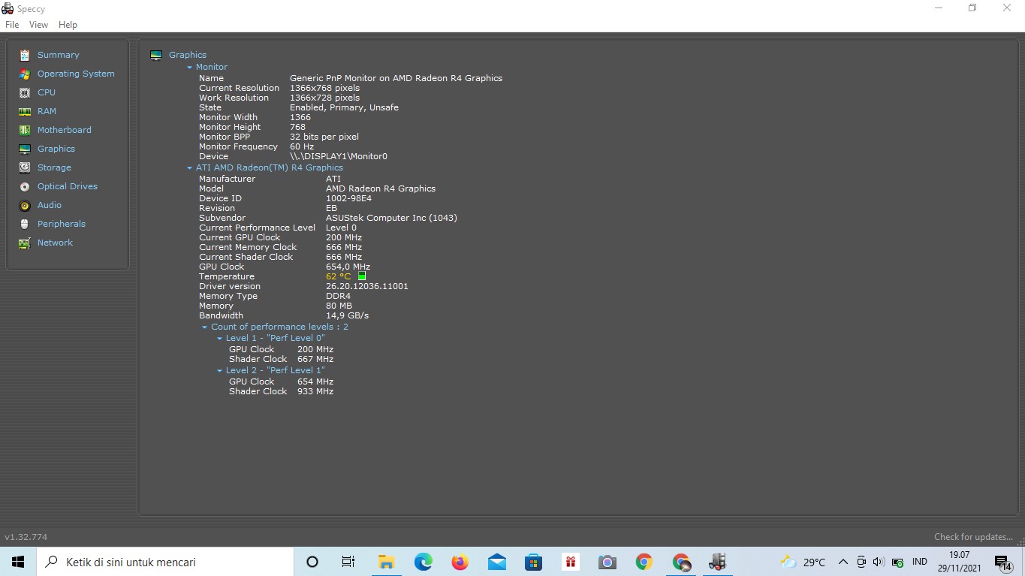Click the State Enabled, Primary, Unsafe value

click(x=344, y=107)
